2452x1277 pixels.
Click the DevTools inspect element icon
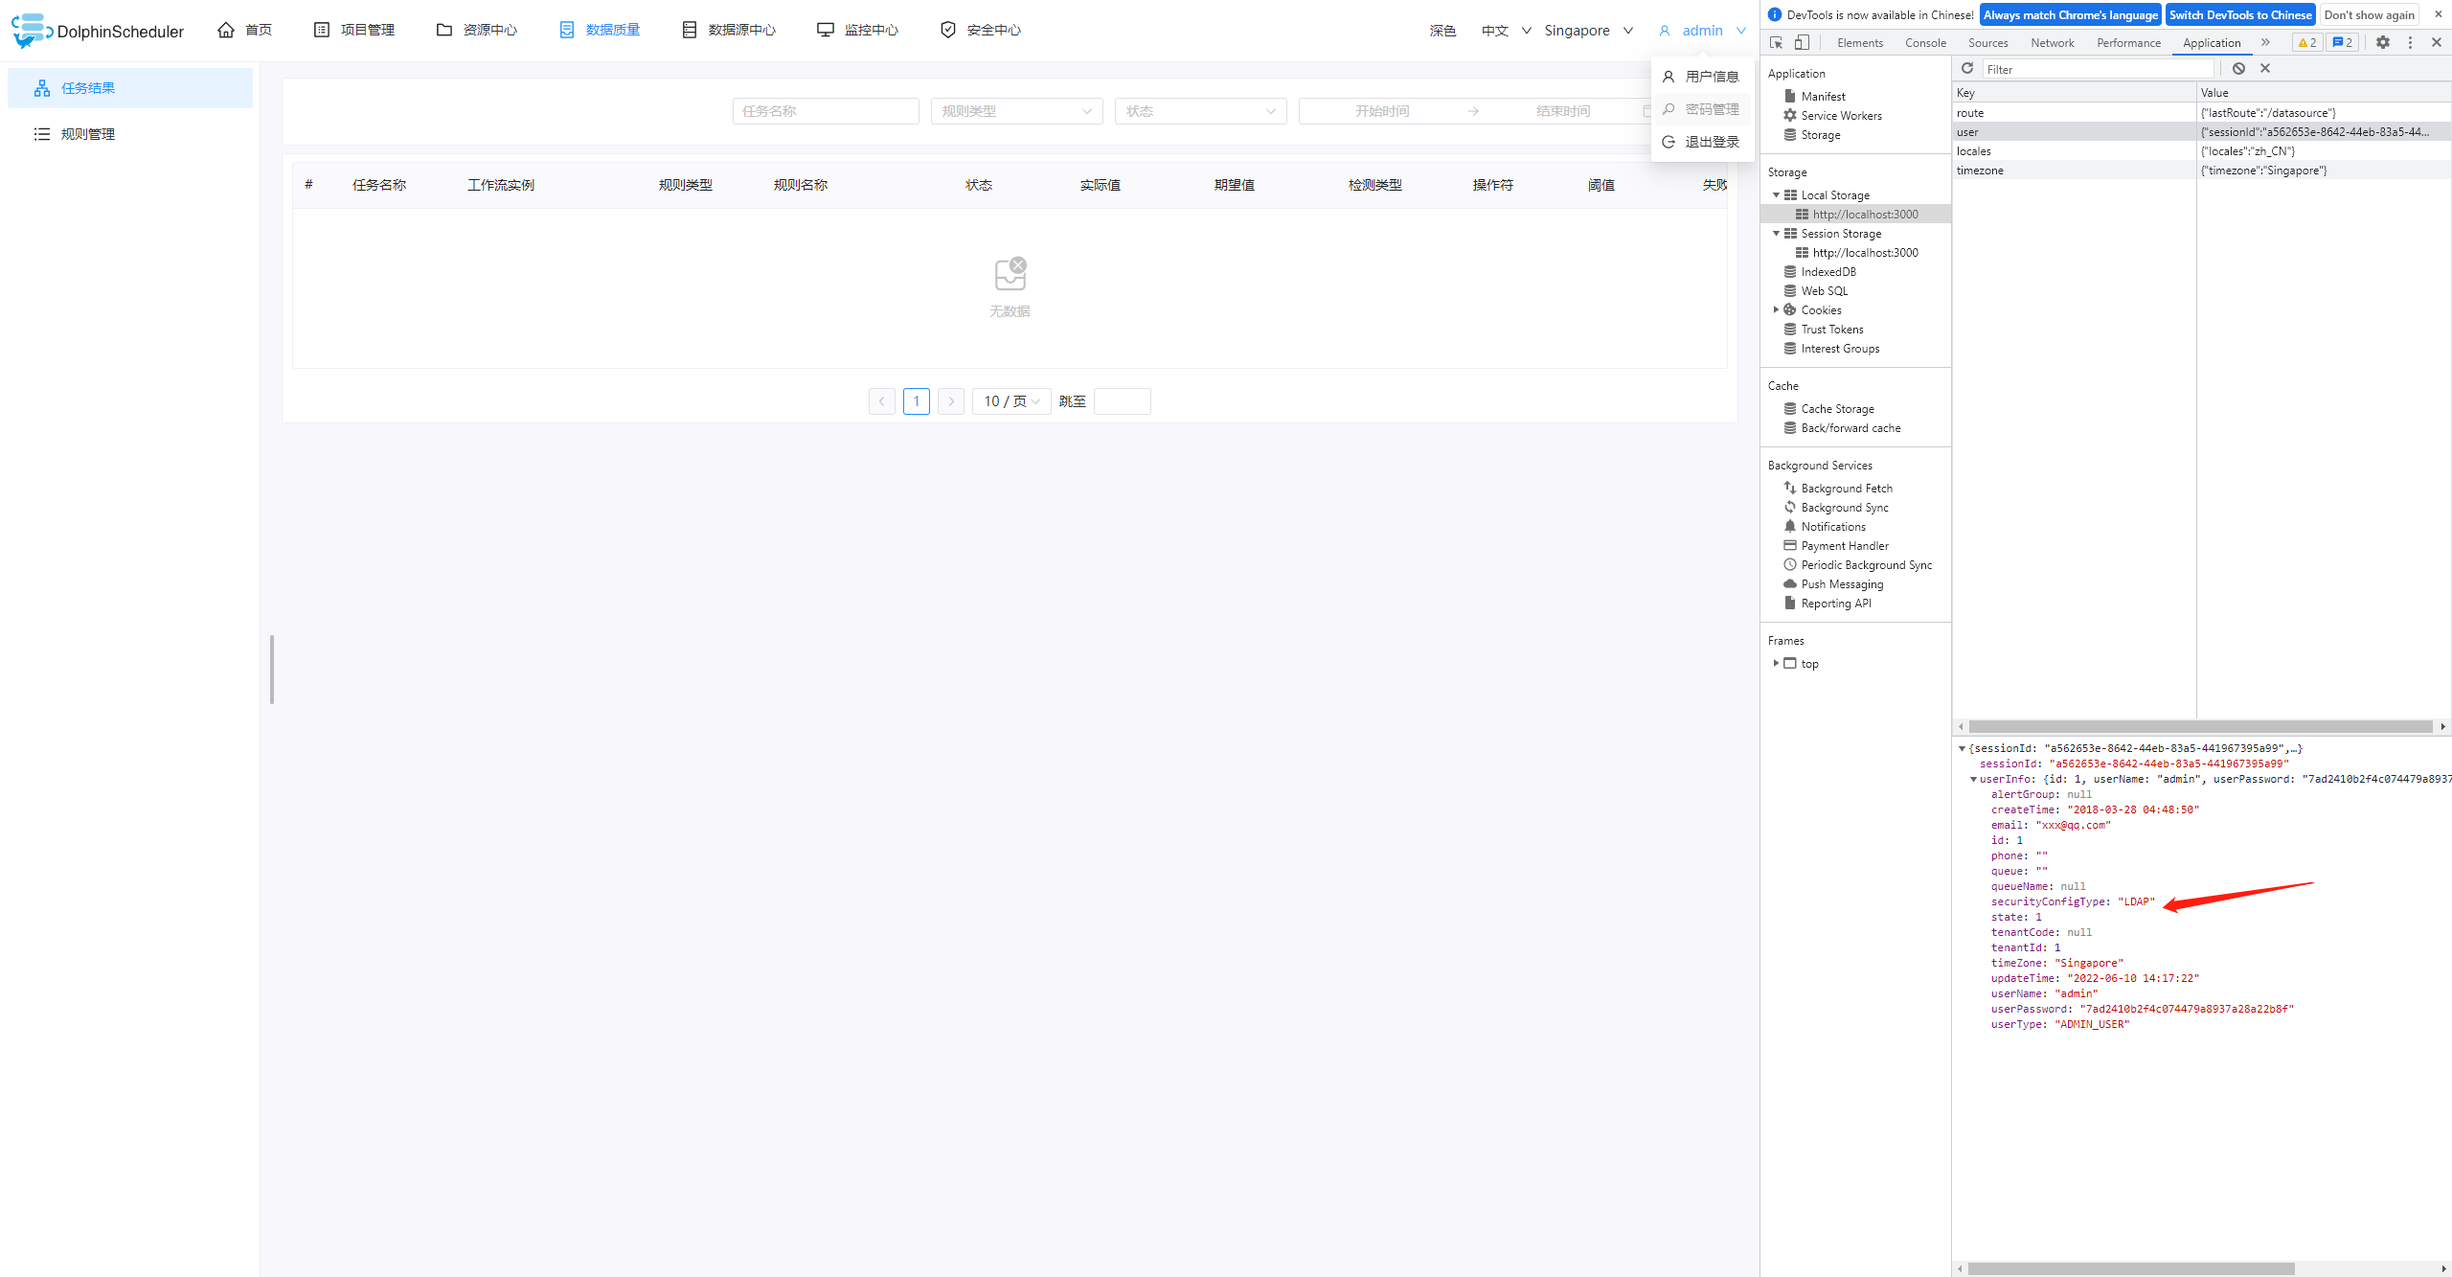tap(1776, 42)
